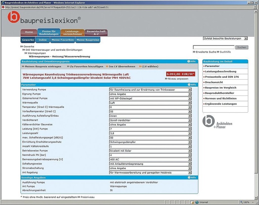Open the Bauwirtschaft A-Z tab
Image resolution: width=259 pixels, height=205 pixels.
point(96,33)
